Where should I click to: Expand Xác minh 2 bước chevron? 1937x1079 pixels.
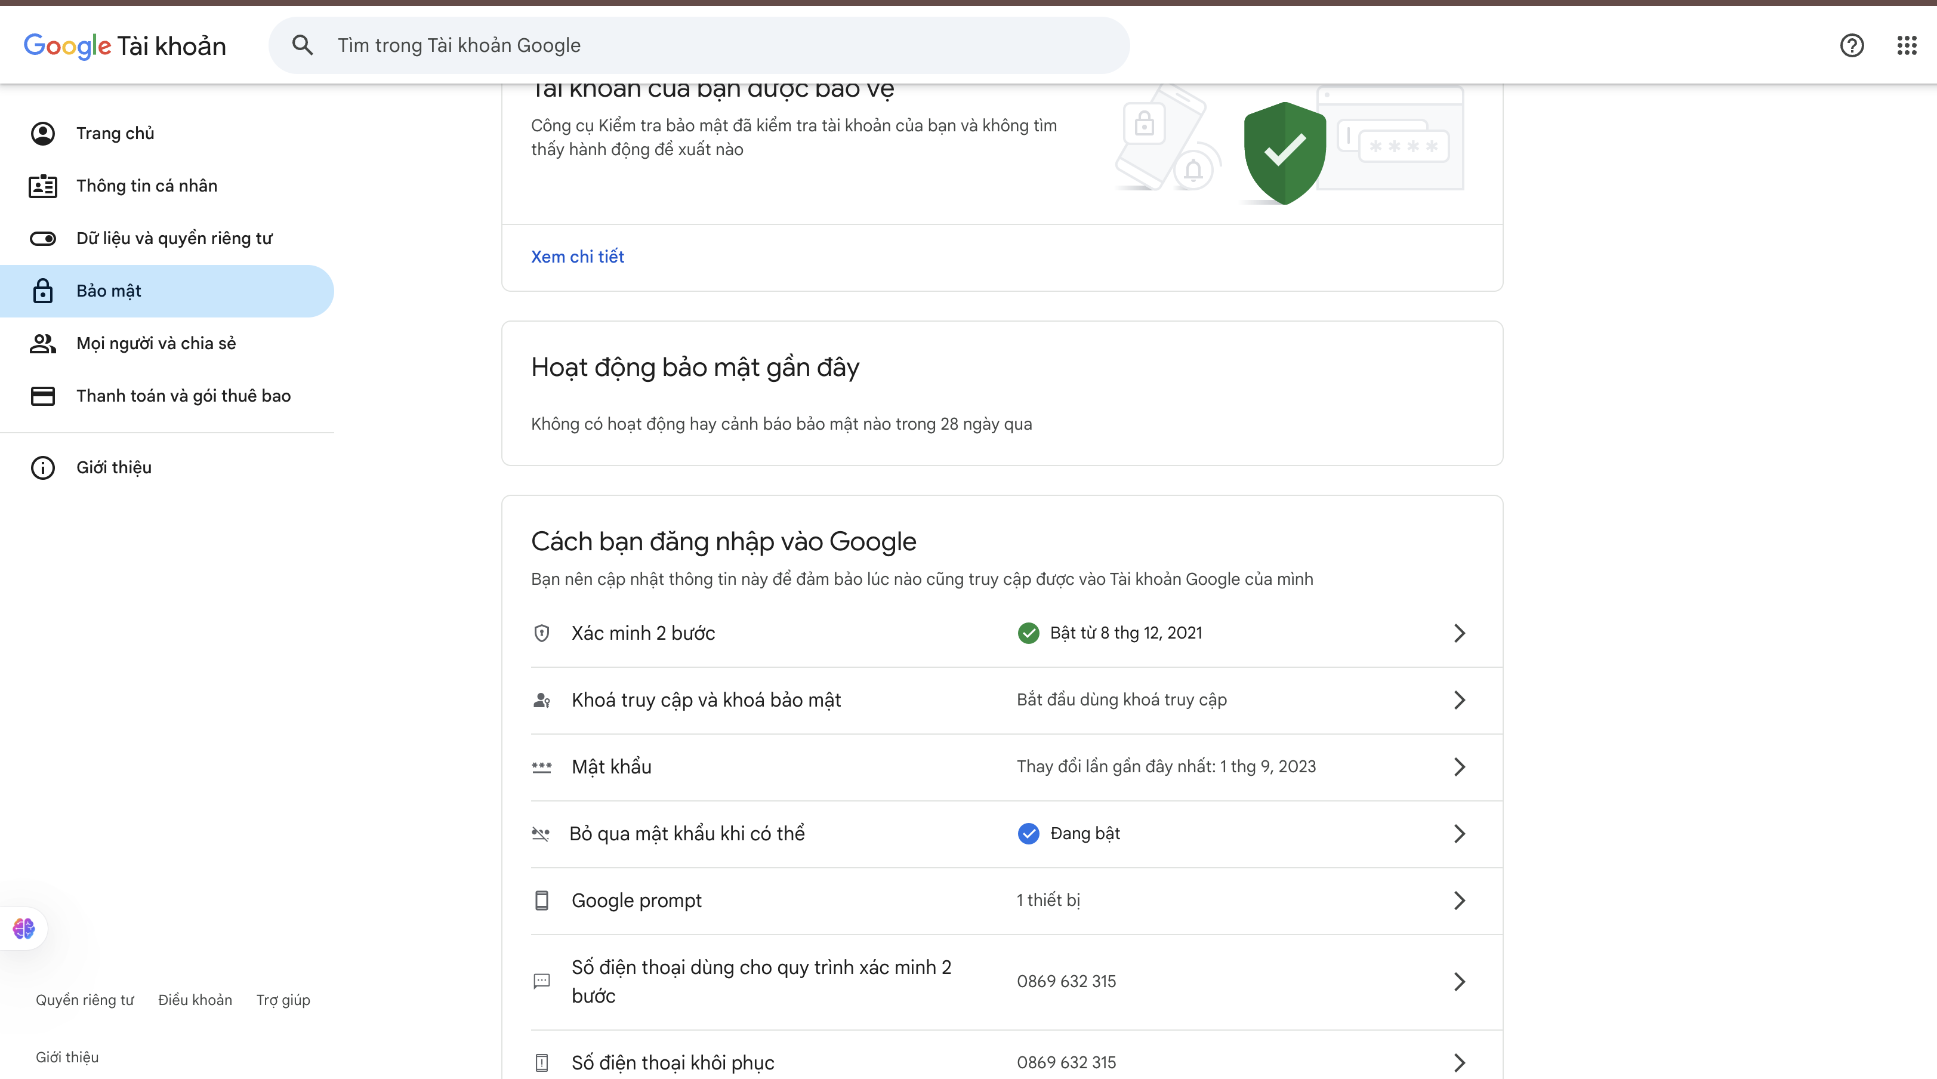click(x=1459, y=633)
